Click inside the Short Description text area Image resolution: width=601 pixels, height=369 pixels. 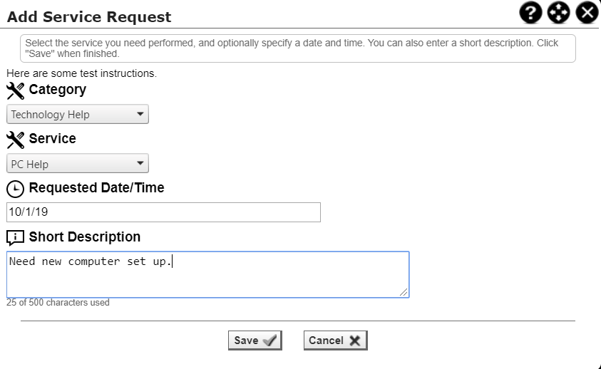coord(207,278)
